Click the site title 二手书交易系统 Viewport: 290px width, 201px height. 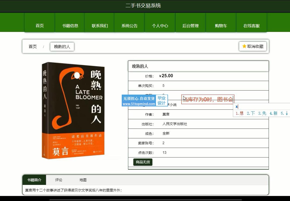click(x=143, y=6)
